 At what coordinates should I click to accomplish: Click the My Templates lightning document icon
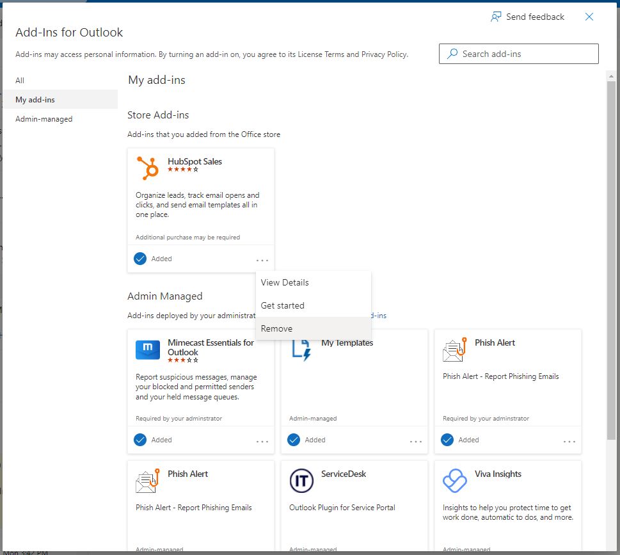click(x=301, y=348)
